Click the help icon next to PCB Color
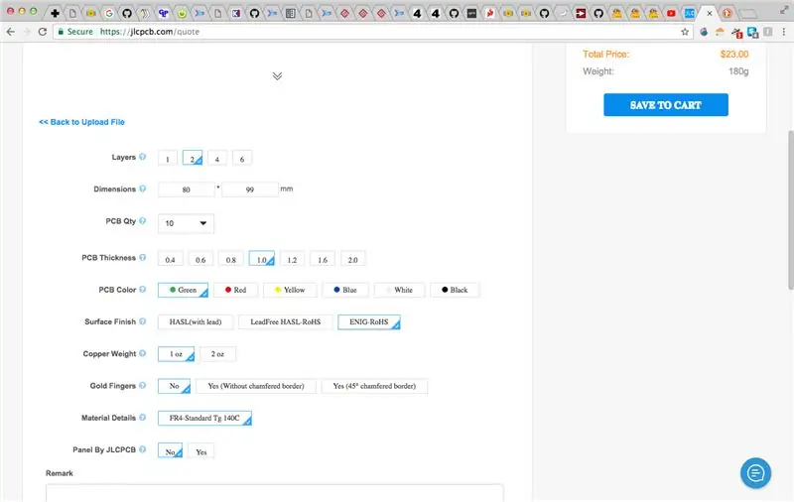This screenshot has width=794, height=502. (x=143, y=290)
